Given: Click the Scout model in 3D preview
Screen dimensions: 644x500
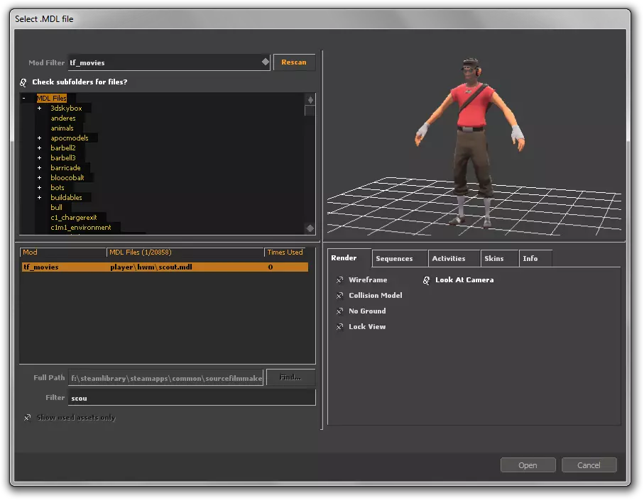Looking at the screenshot, I should 470,143.
